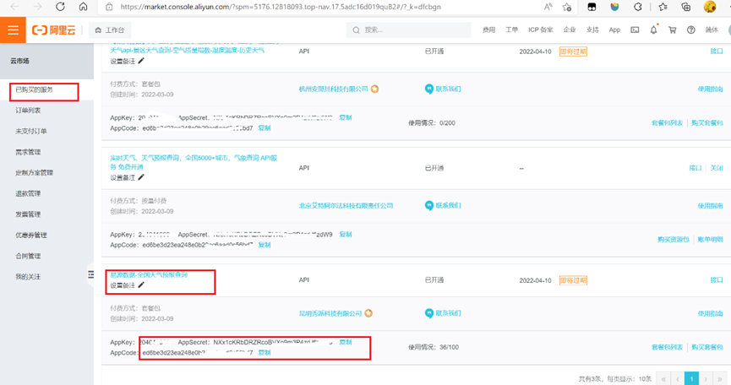
Task: Open the 支持 top menu
Action: [592, 30]
